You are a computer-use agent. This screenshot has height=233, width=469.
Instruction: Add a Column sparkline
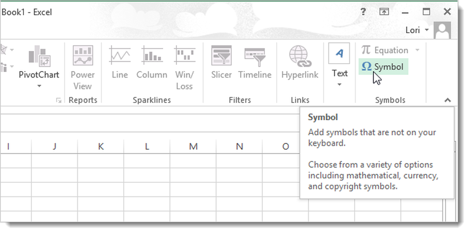[x=151, y=63]
